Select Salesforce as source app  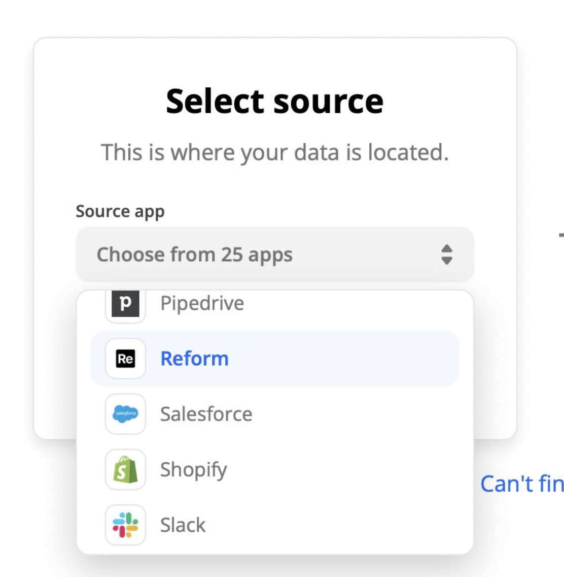[x=275, y=414]
